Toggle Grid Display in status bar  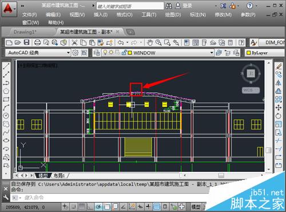point(82,206)
